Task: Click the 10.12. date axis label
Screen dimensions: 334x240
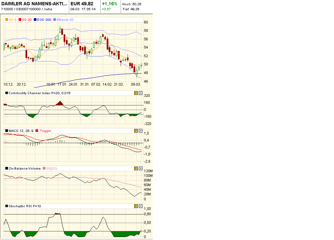Action: (x=9, y=84)
